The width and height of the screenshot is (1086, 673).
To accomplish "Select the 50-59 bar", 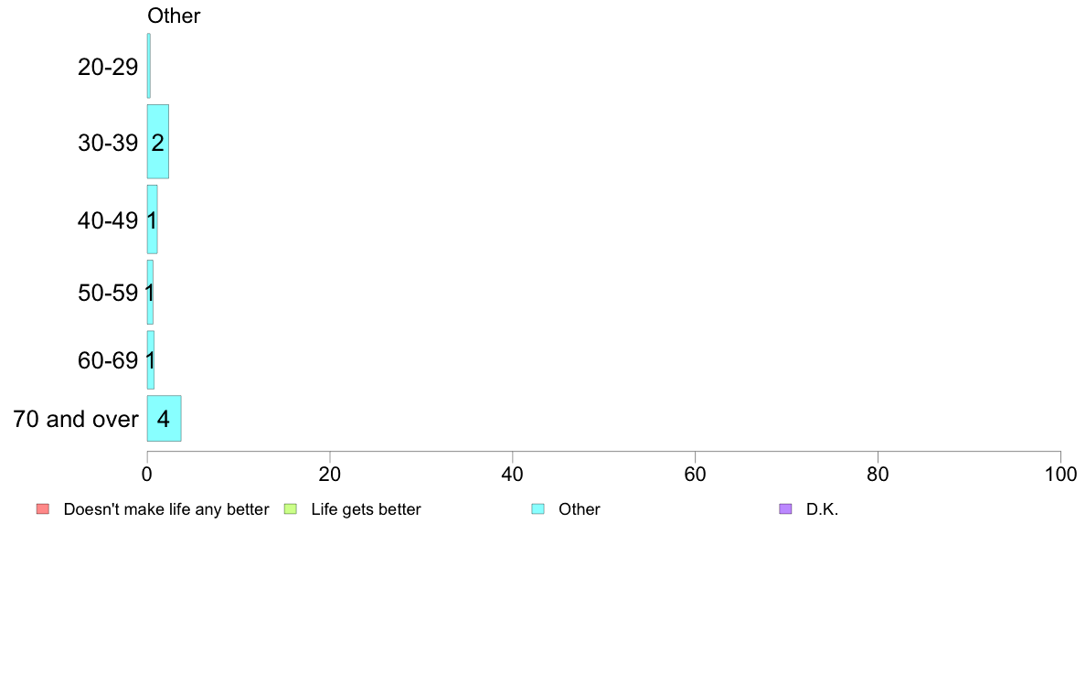I will tap(150, 292).
